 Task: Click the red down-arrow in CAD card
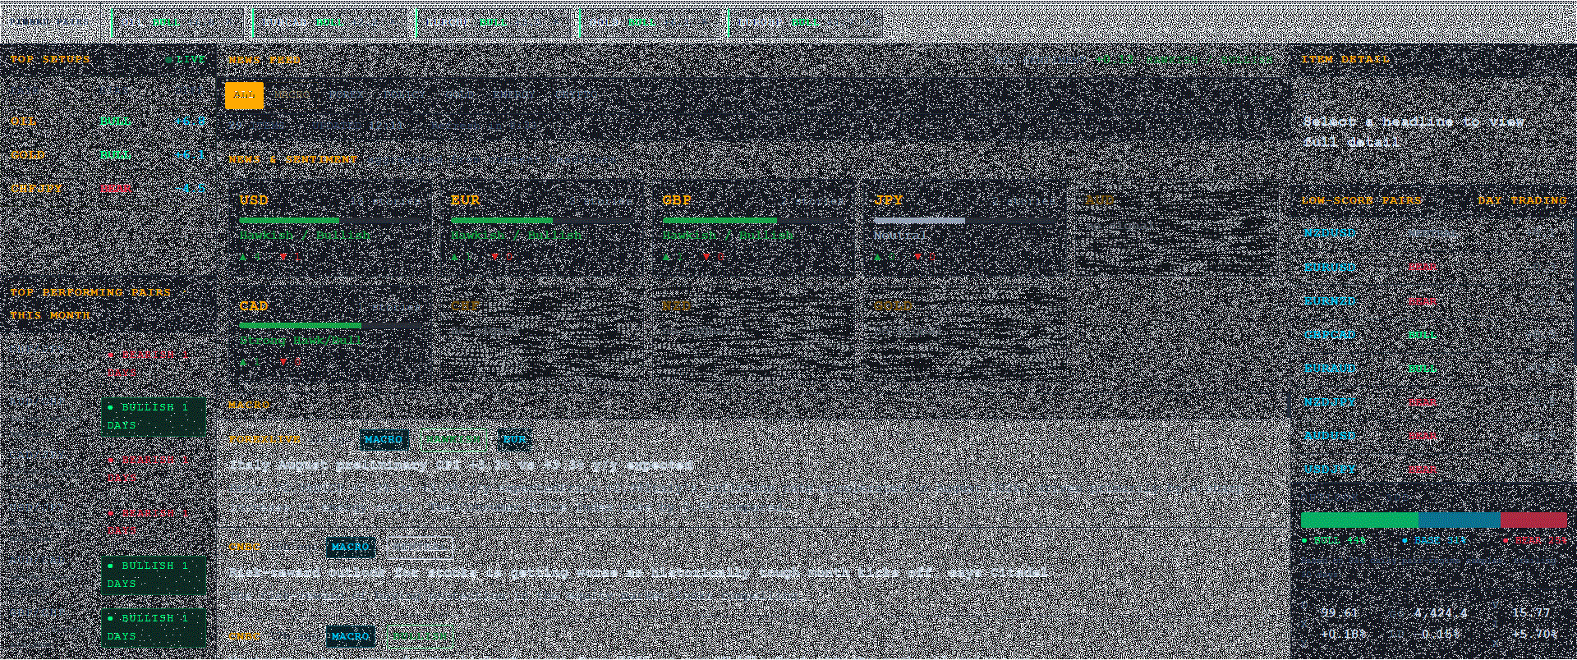tap(283, 363)
